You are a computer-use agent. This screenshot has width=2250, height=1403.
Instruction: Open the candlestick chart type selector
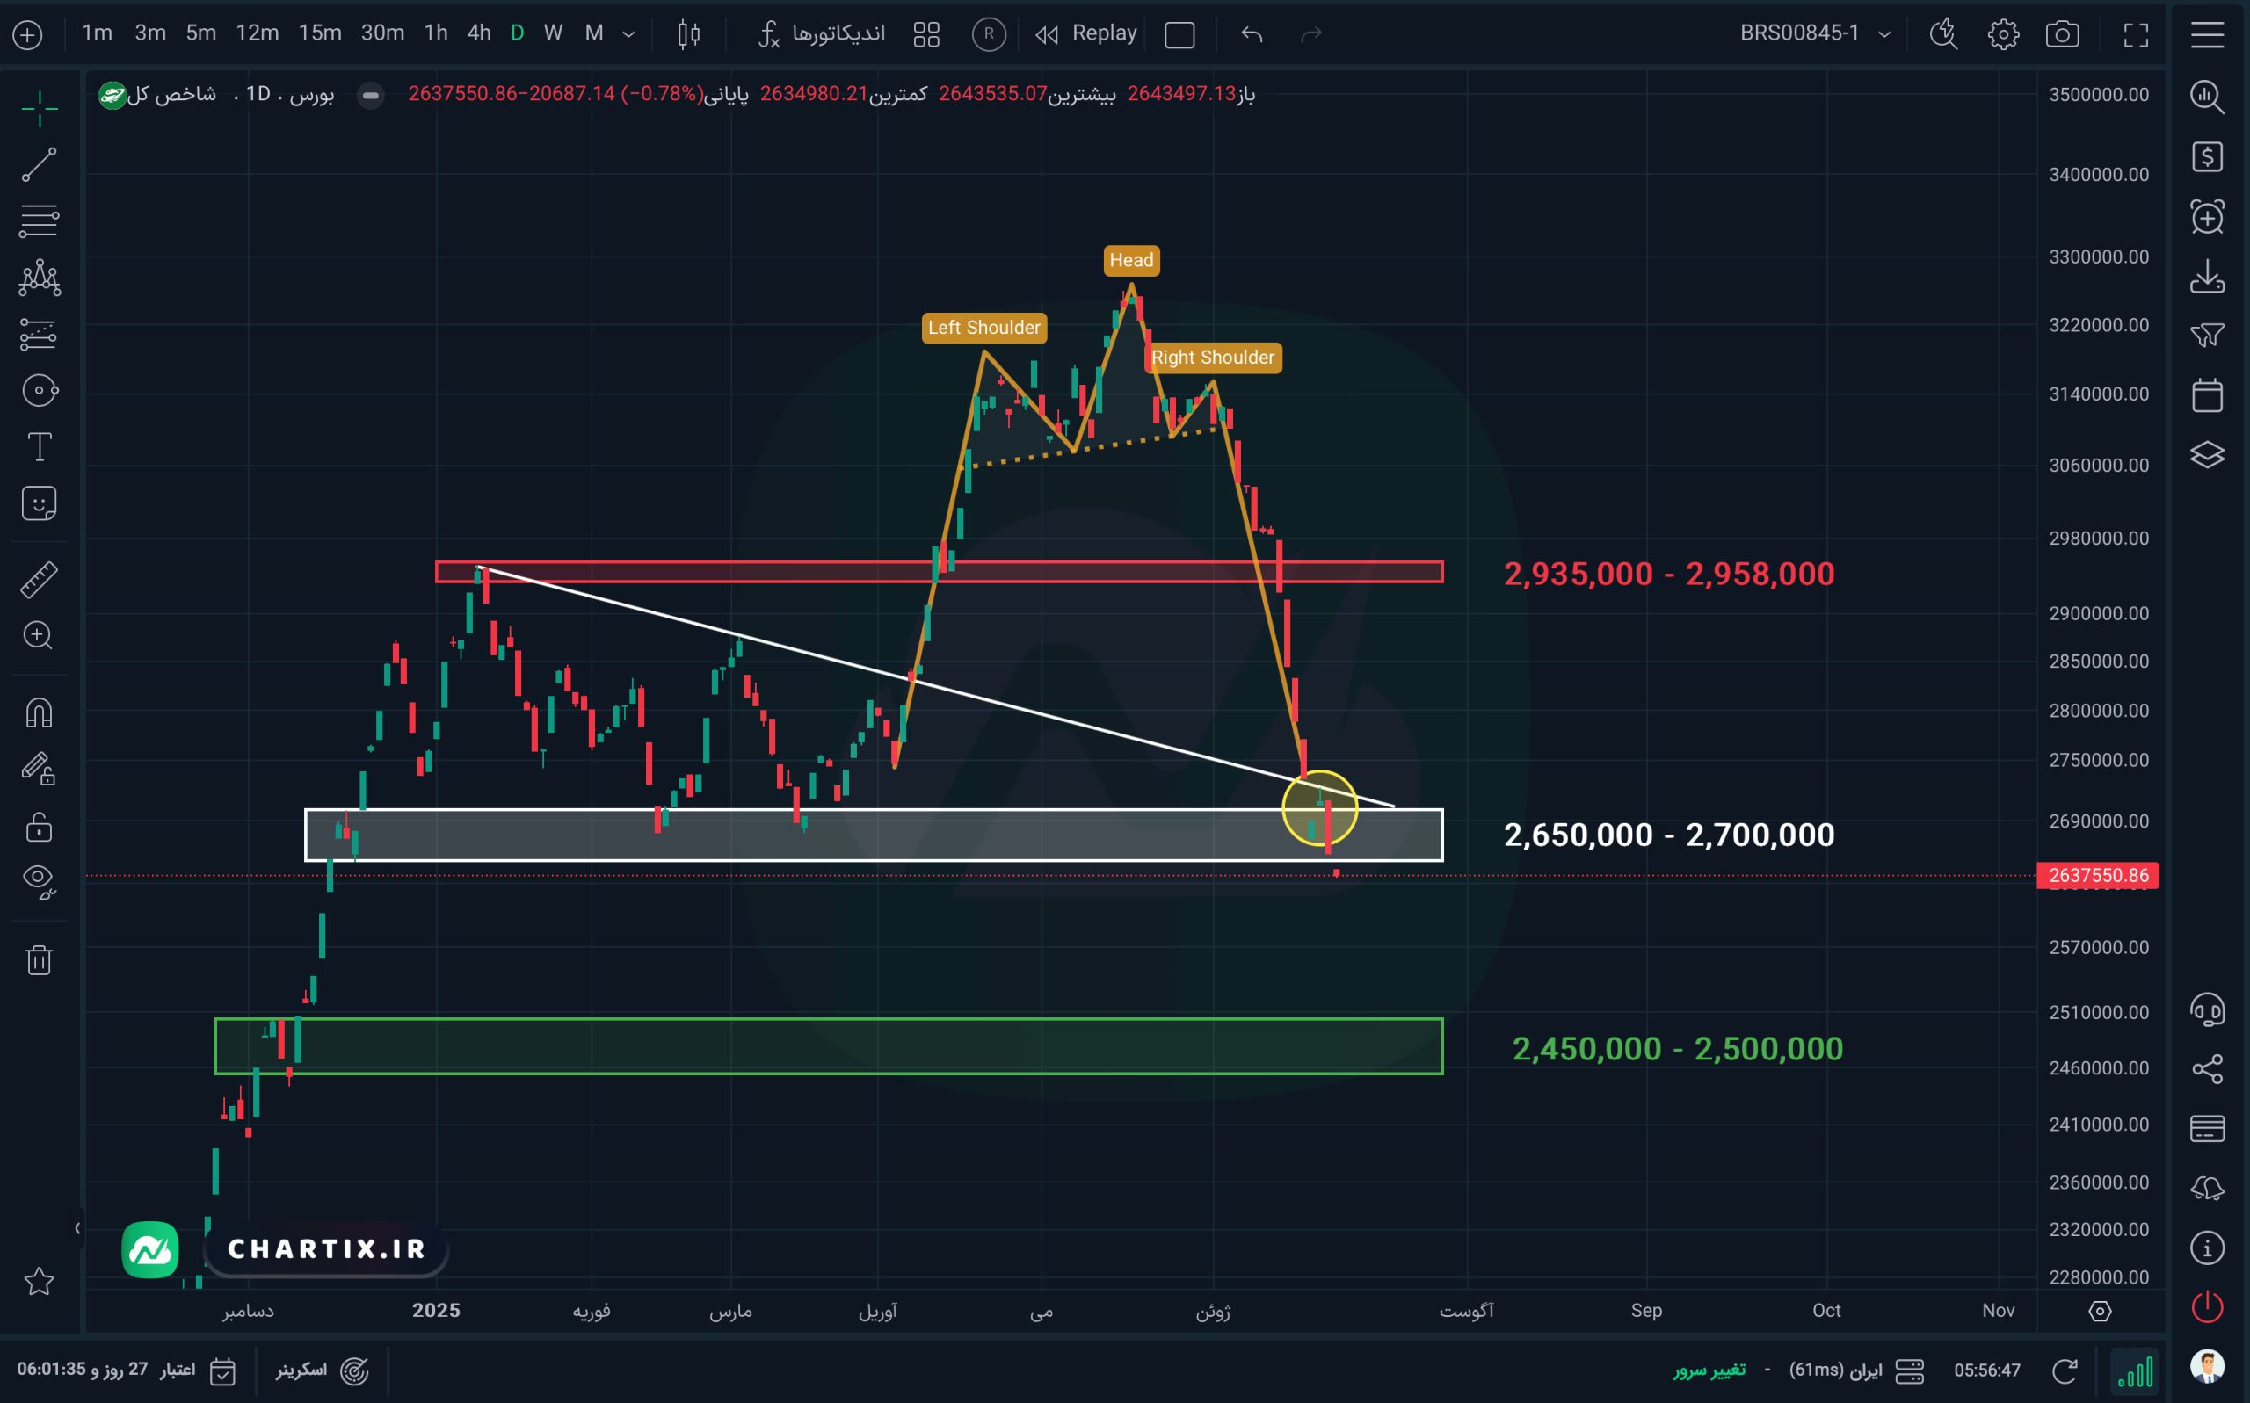pos(689,34)
